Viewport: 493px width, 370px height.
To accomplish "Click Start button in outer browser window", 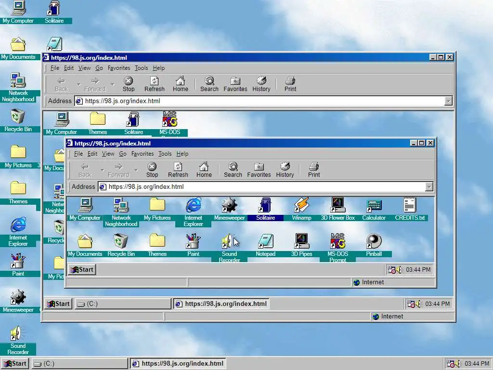I will pos(58,304).
